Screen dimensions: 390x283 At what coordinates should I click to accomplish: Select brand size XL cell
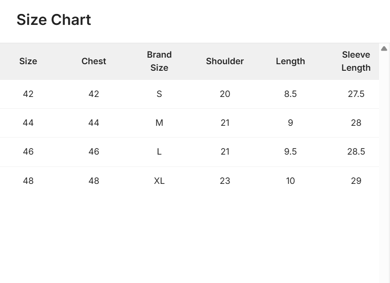pyautogui.click(x=159, y=181)
